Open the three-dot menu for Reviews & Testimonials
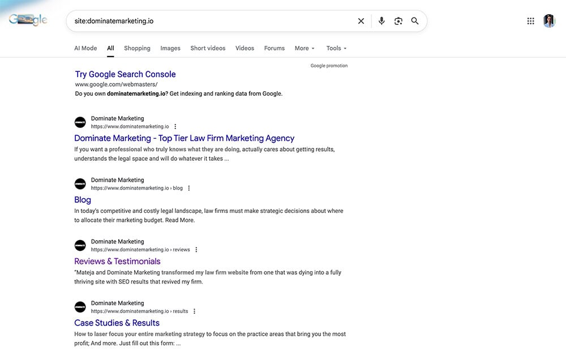This screenshot has height=355, width=566. 196,249
